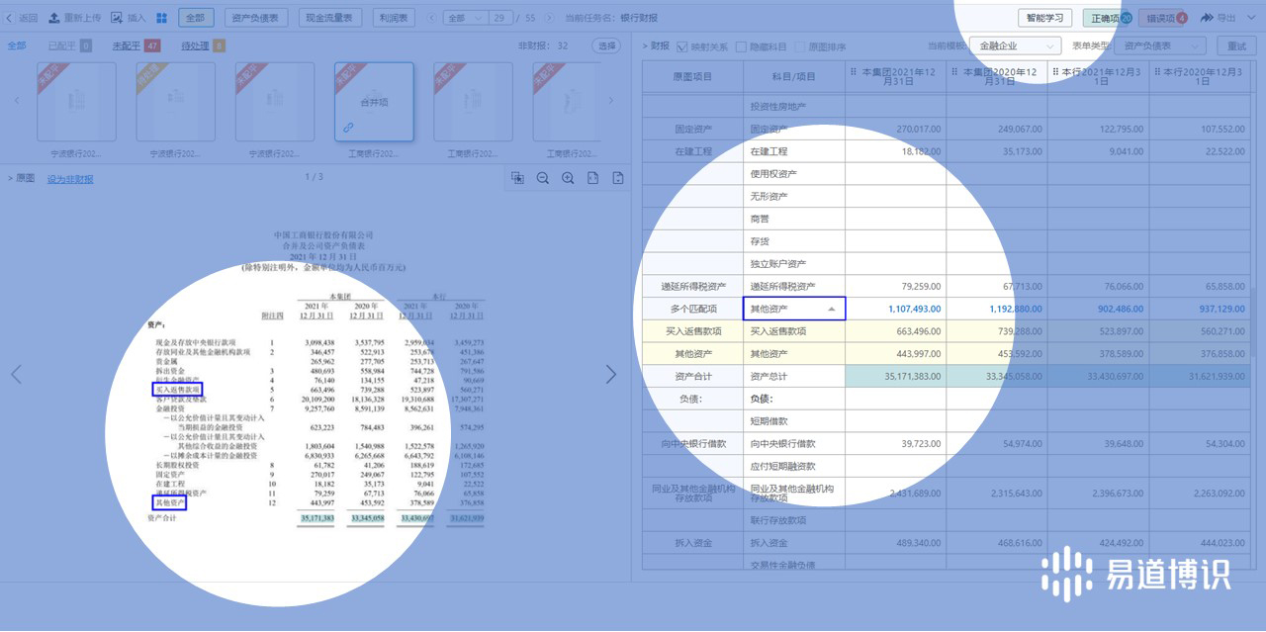Go to next page of original image
The image size is (1266, 632).
(610, 374)
